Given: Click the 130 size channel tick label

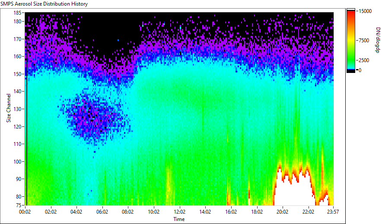Looking at the screenshot, I should coord(18,109).
